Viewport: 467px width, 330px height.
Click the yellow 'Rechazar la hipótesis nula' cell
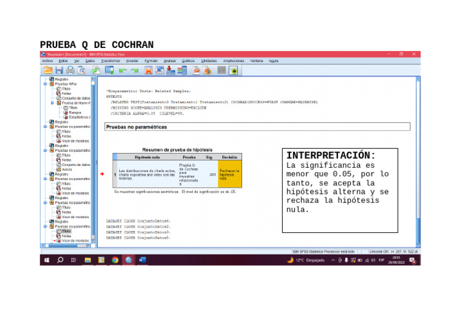230,174
